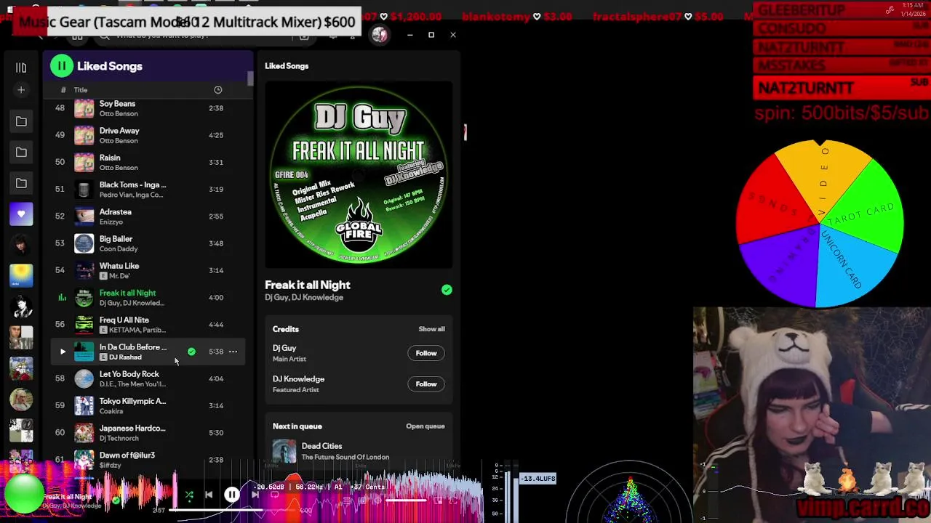Open the second folder icon in sidebar
931x523 pixels.
coord(21,153)
